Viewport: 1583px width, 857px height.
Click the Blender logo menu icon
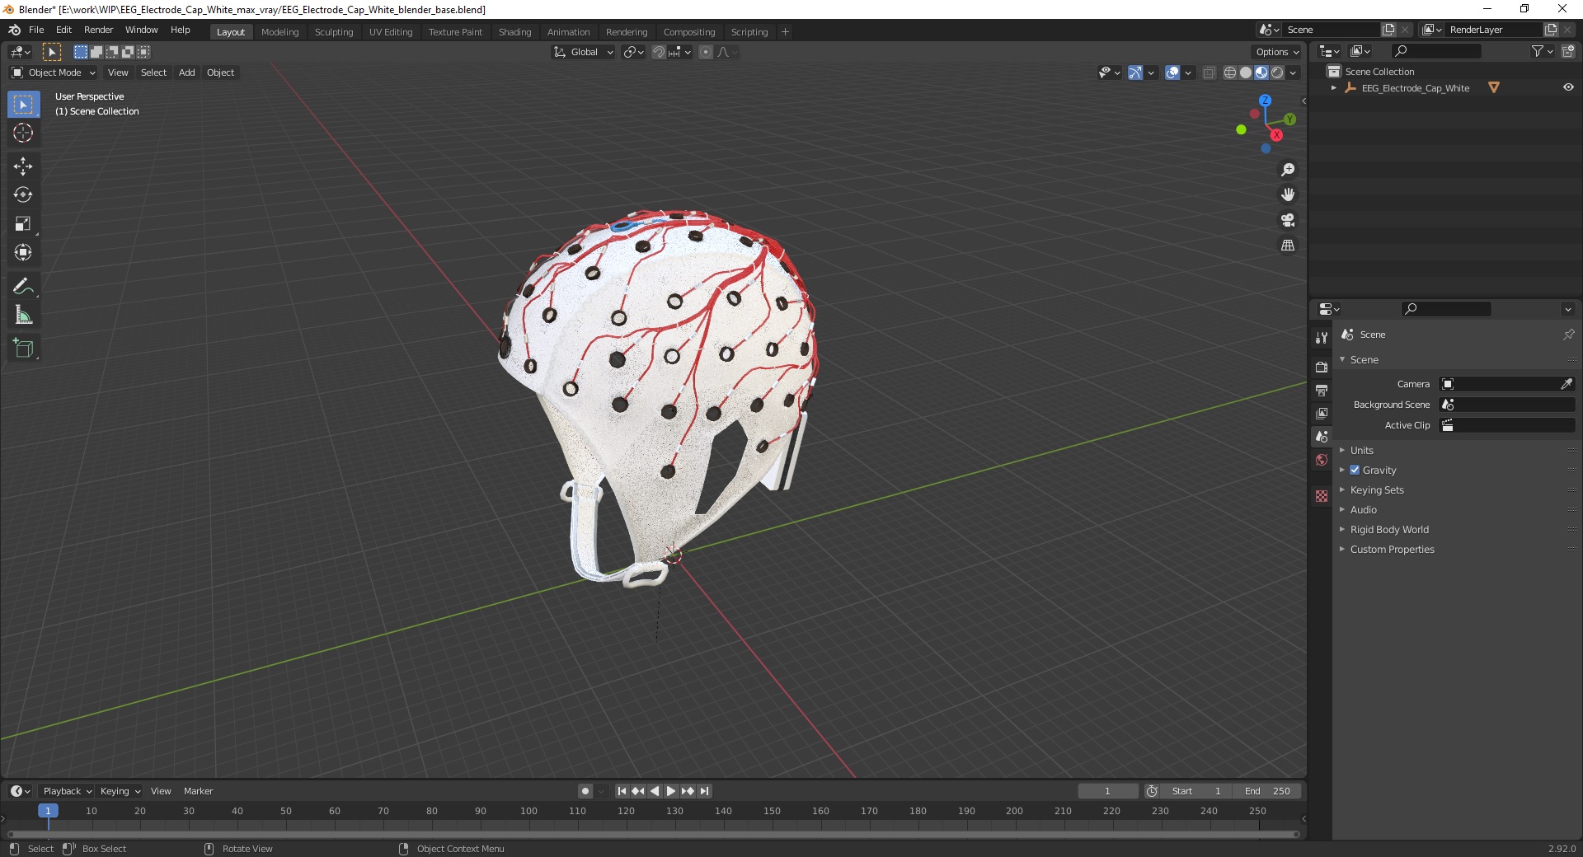point(14,30)
